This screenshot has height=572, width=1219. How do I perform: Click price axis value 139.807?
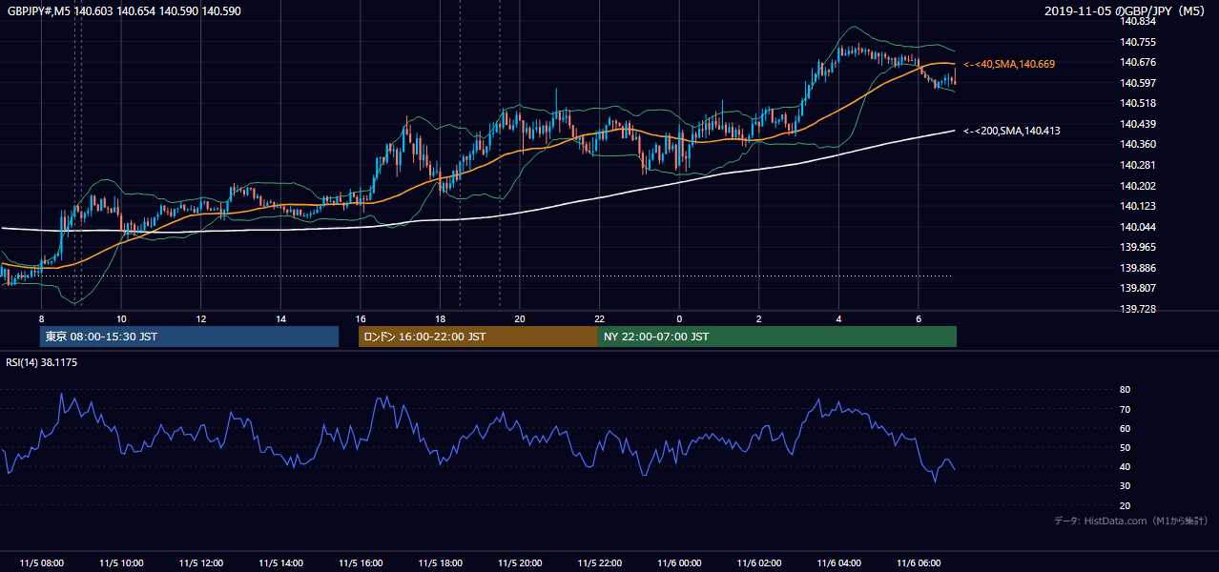coord(1137,288)
